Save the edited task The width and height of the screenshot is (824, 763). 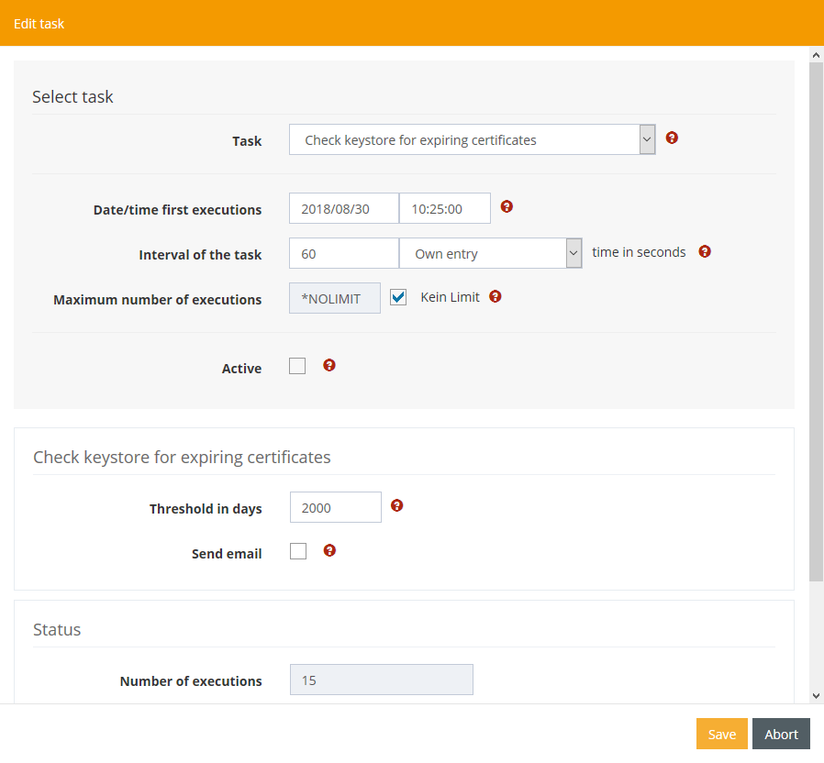point(721,735)
